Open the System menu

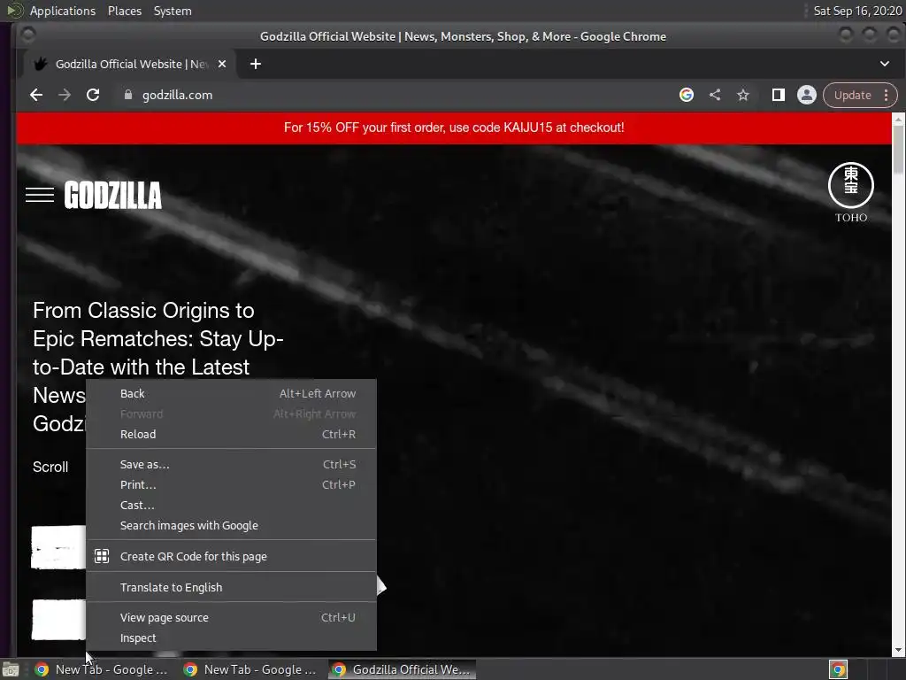[173, 11]
